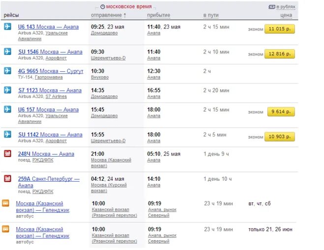Image resolution: width=324 pixels, height=250 pixels.
Task: Click train icon beside 259А route
Action: [7, 179]
